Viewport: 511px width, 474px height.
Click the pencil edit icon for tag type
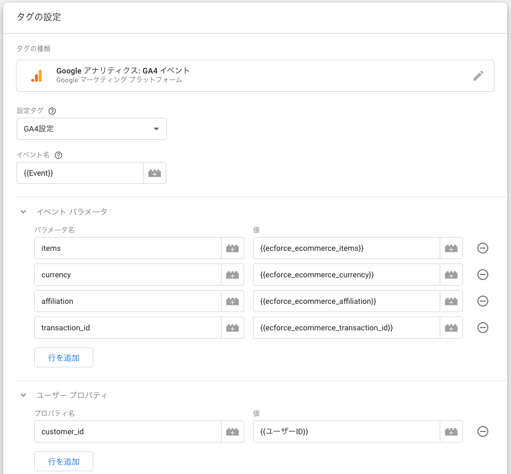(x=478, y=76)
